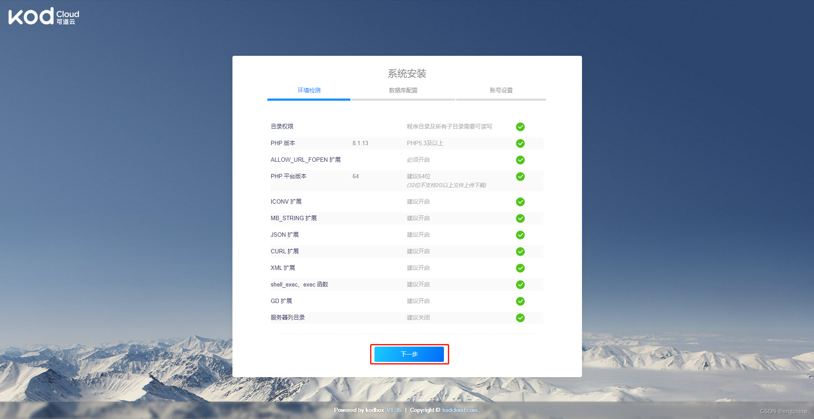Select the 环境检测 tab
This screenshot has width=814, height=419.
point(308,90)
